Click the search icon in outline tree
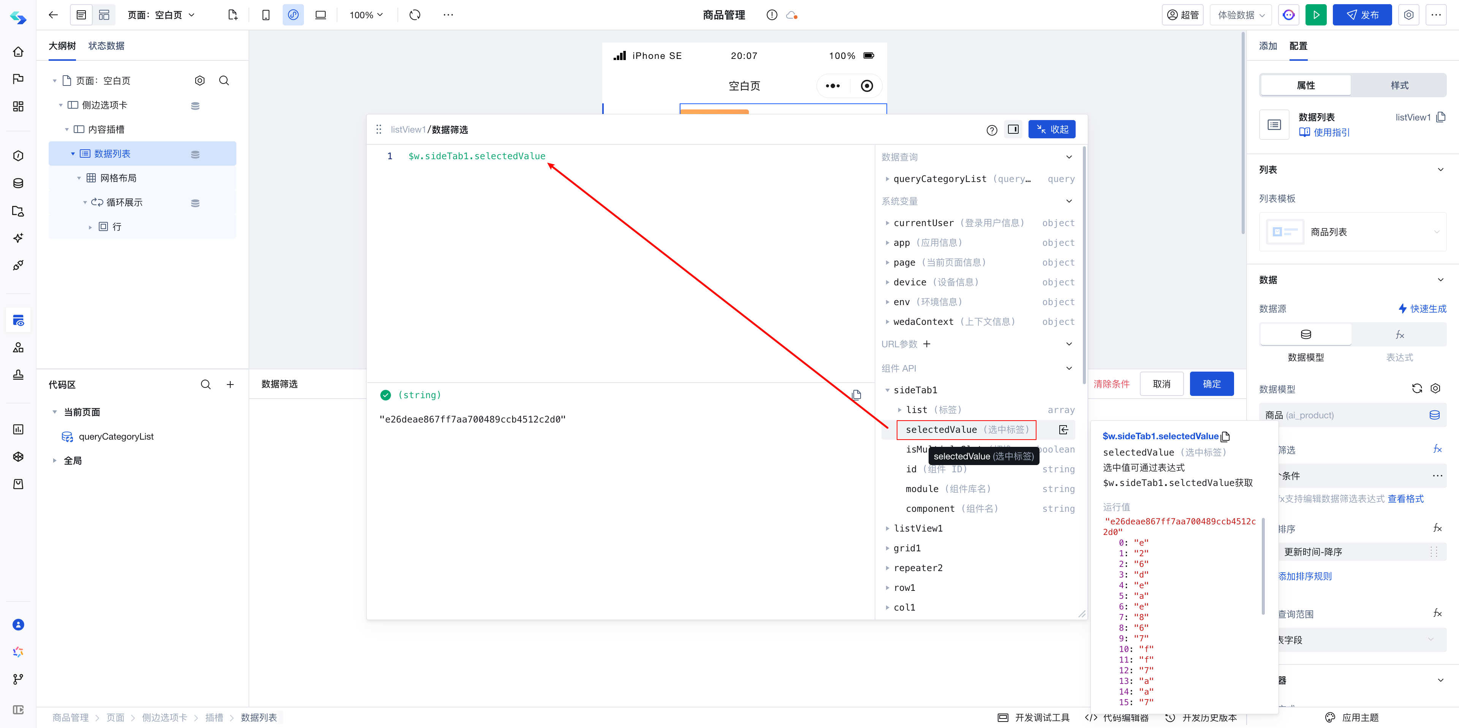Screen dimensions: 1459x728 [x=224, y=81]
